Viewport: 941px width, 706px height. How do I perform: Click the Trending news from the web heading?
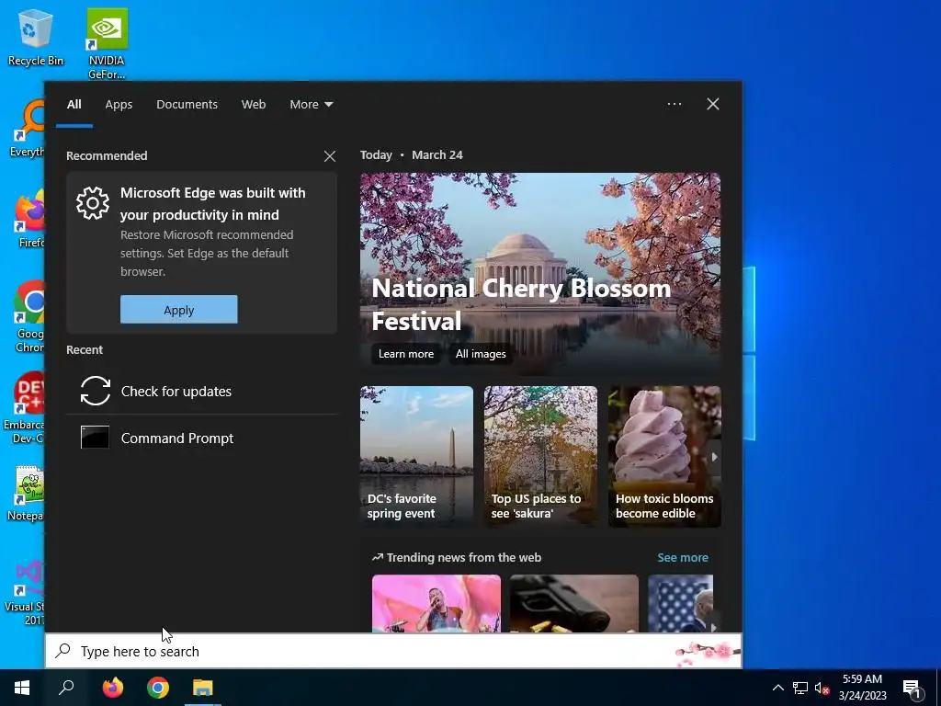[x=457, y=558]
